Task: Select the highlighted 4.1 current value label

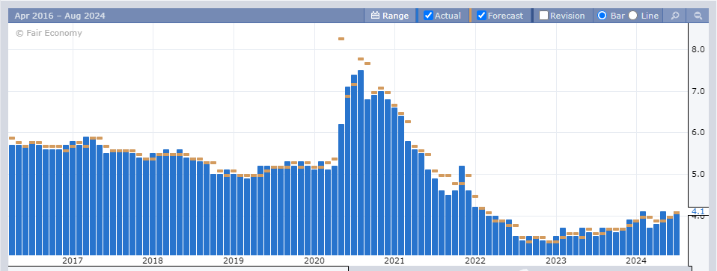Action: (x=698, y=211)
